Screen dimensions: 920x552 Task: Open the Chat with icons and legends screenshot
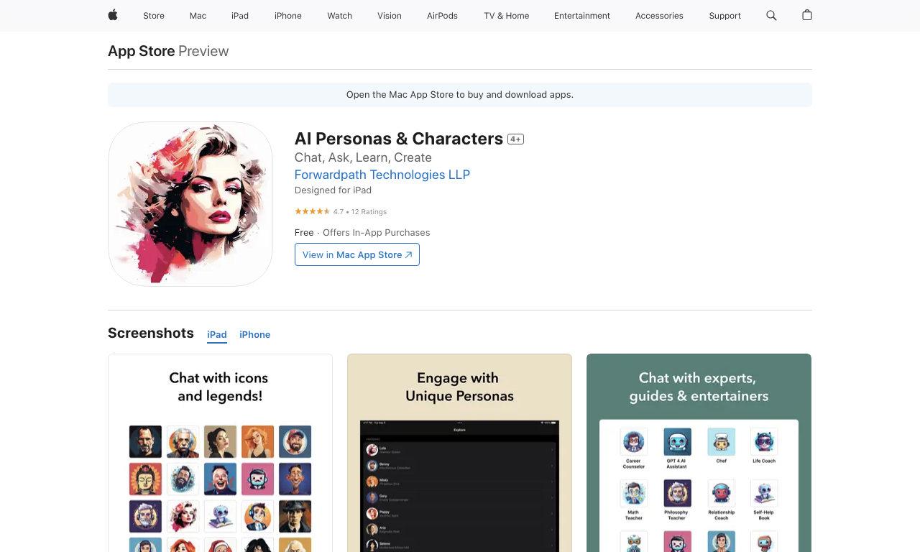(x=220, y=453)
